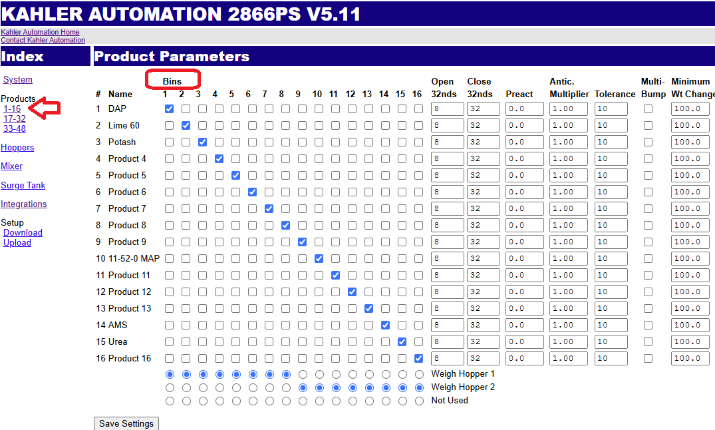The width and height of the screenshot is (715, 430).
Task: Click Antic. Multiplier field for Product 9
Action: 569,242
